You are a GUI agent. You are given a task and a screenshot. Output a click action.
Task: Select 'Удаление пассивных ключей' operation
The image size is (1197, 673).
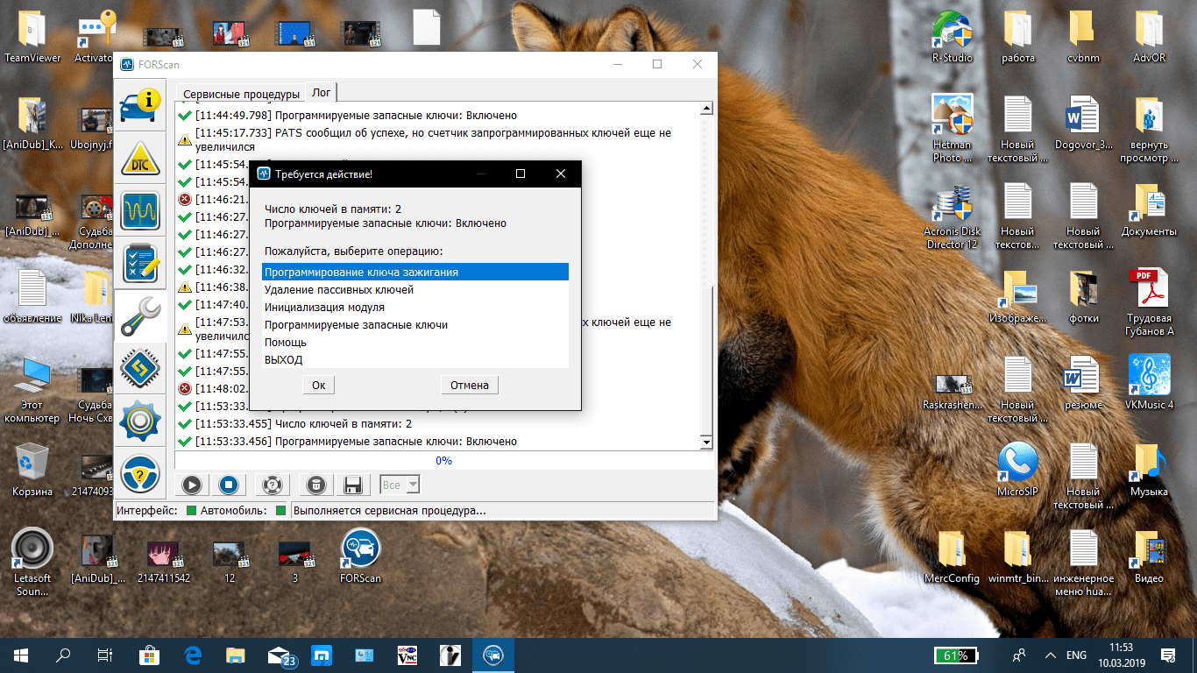coord(339,290)
